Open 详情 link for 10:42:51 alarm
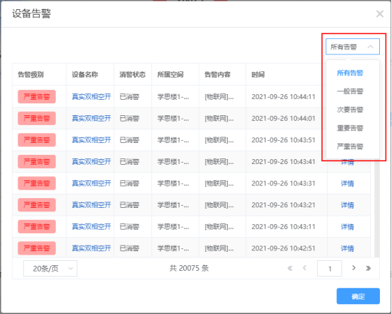 347,248
